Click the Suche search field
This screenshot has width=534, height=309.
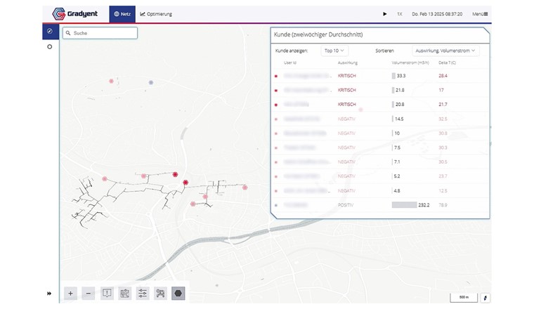coord(100,33)
